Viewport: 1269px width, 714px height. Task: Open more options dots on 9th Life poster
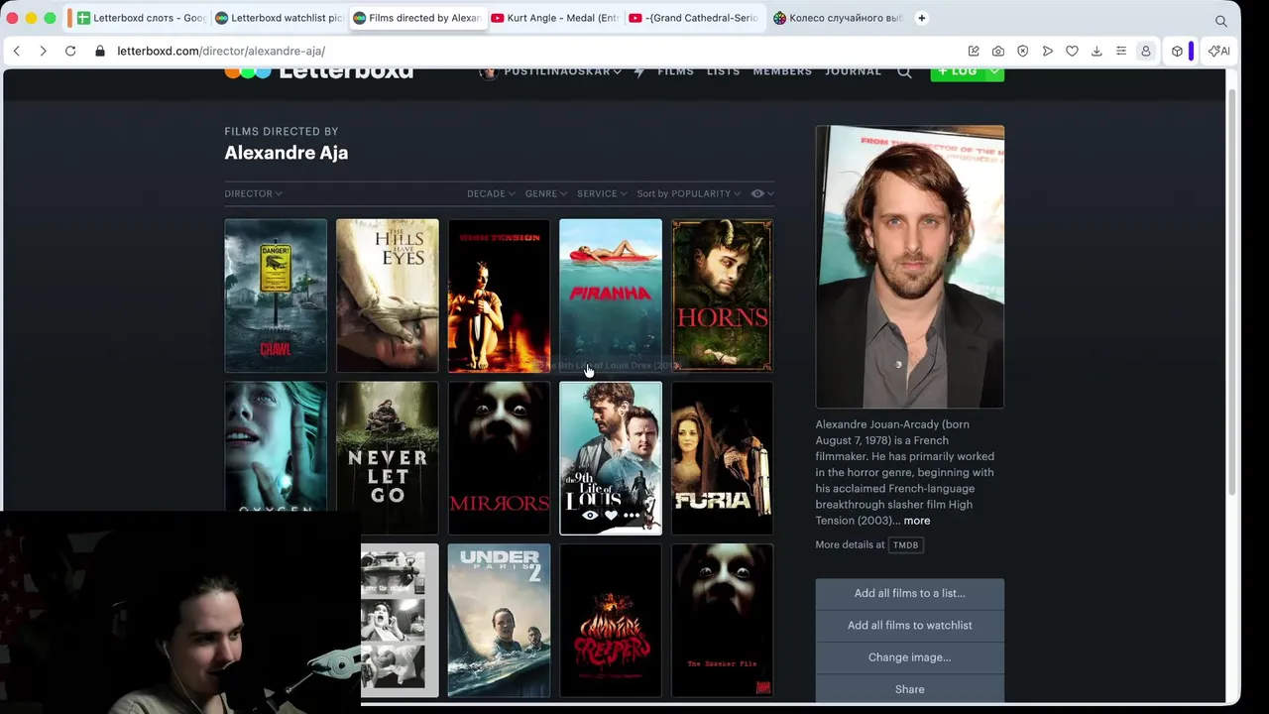coord(632,516)
